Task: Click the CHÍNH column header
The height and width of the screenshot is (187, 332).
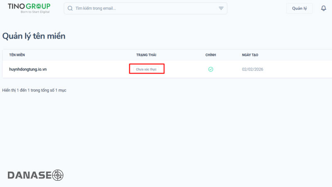Action: point(210,55)
